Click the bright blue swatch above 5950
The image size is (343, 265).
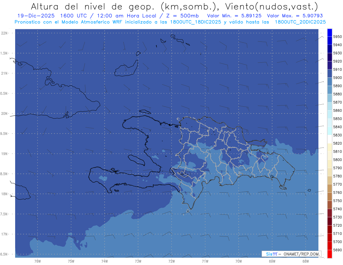pyautogui.click(x=330, y=33)
